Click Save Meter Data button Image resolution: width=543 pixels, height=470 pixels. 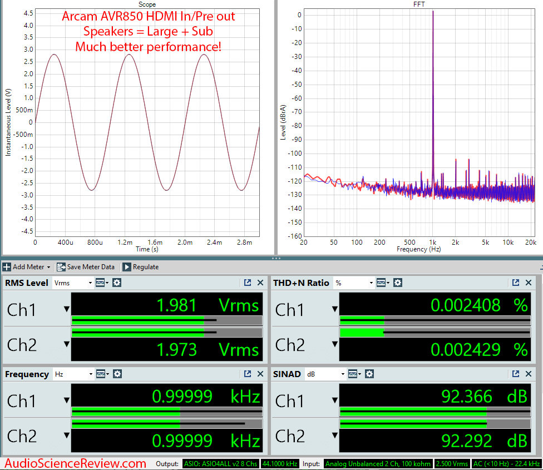(x=86, y=267)
